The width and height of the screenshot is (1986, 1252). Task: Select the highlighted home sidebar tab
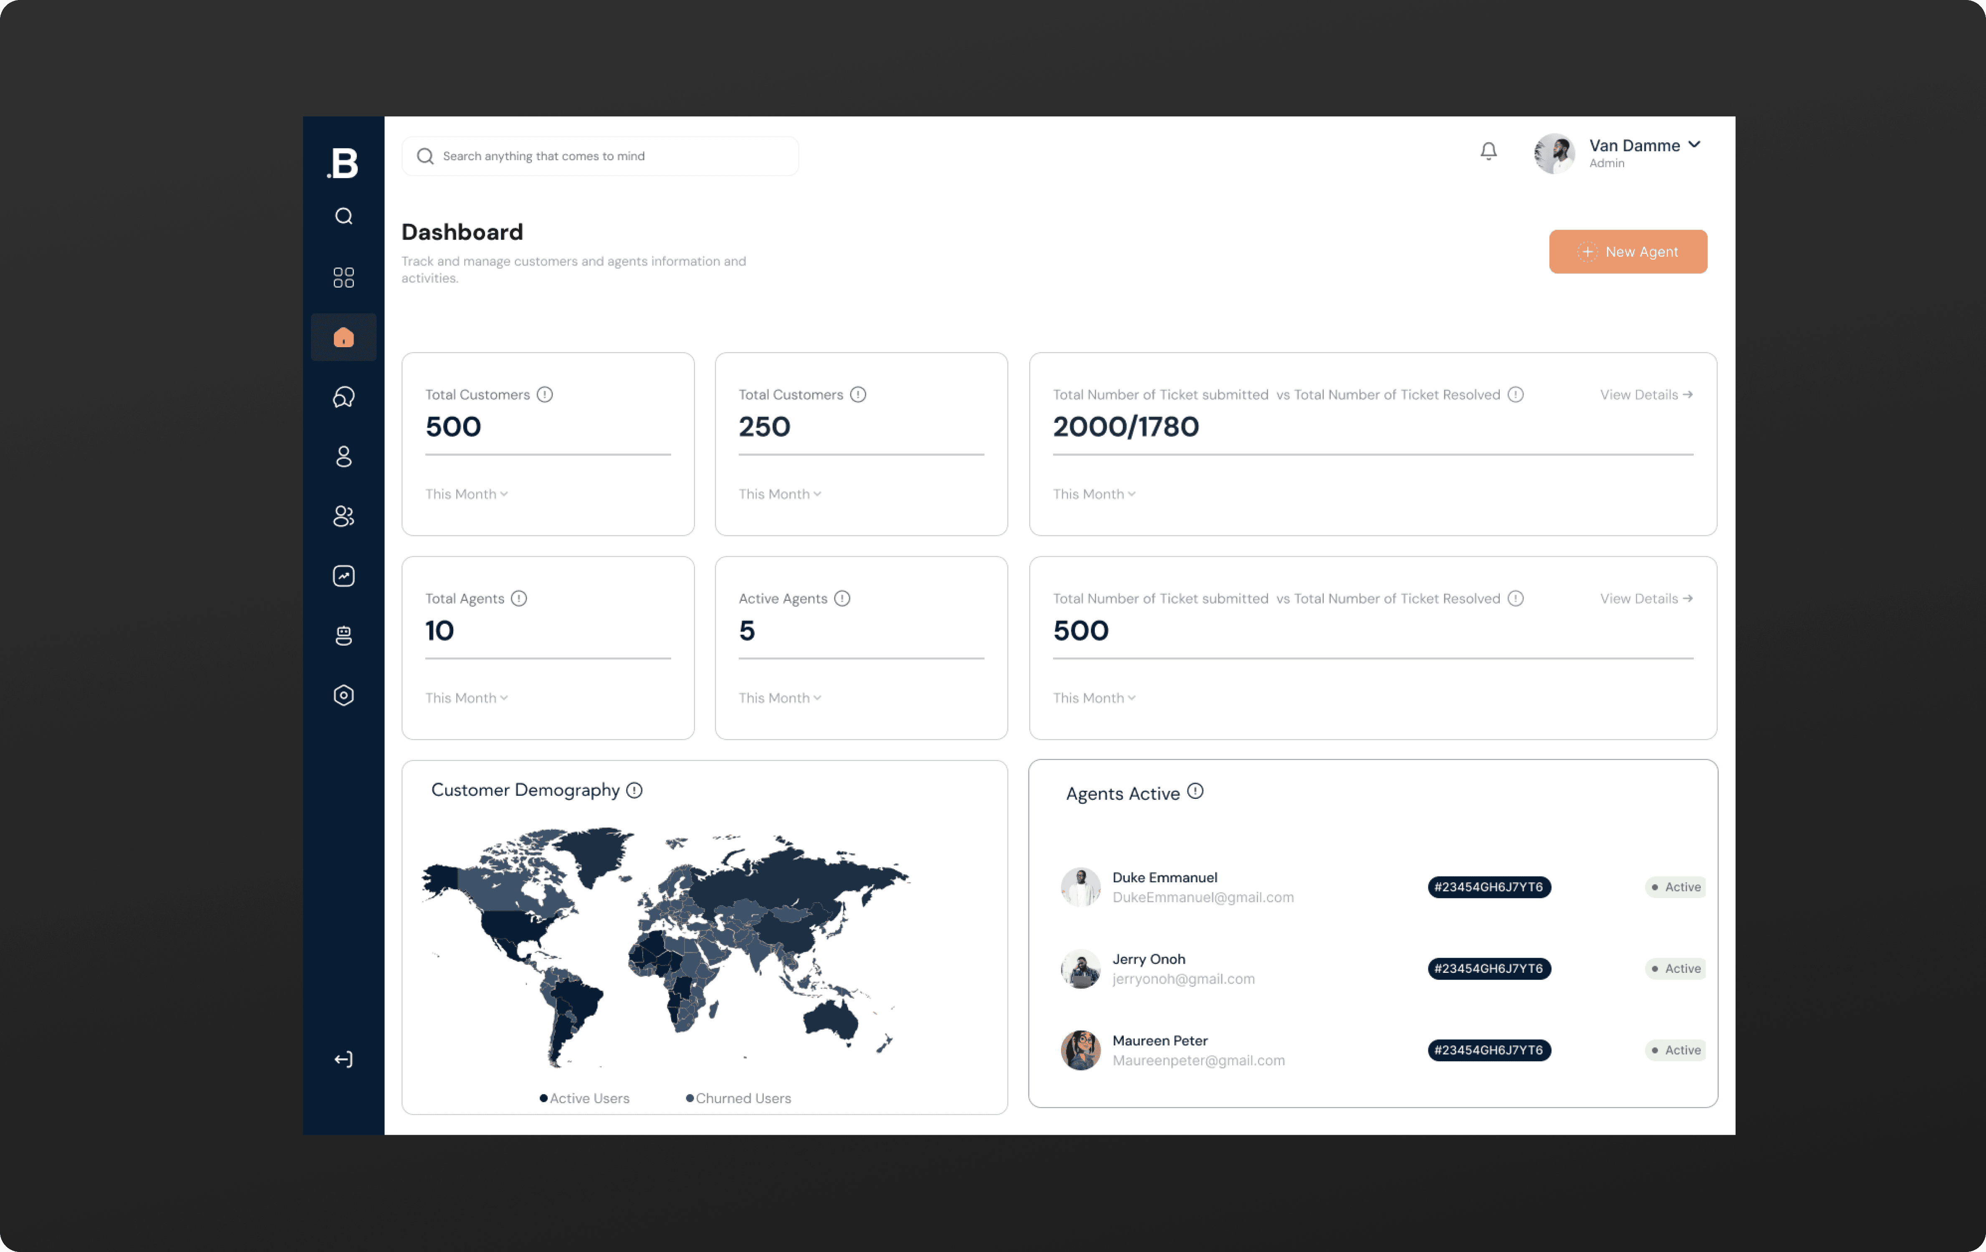pyautogui.click(x=344, y=337)
